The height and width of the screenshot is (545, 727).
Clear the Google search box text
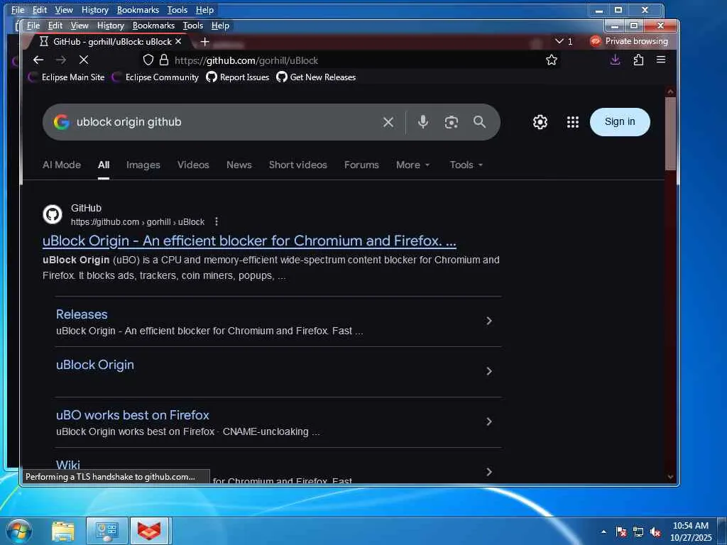(x=388, y=122)
